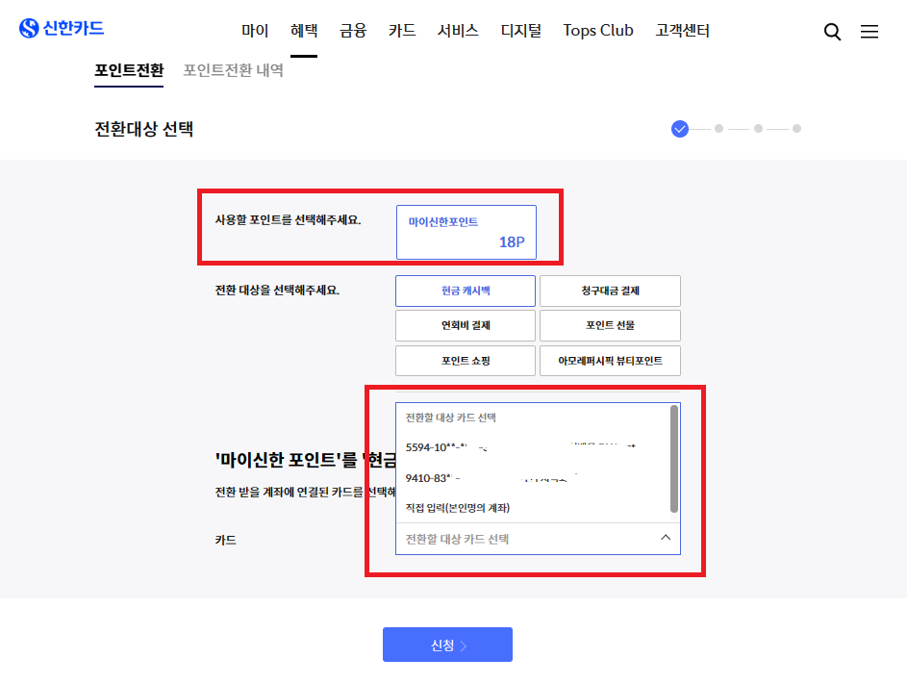
Task: Select the 포인트전환 tab
Action: [x=129, y=70]
